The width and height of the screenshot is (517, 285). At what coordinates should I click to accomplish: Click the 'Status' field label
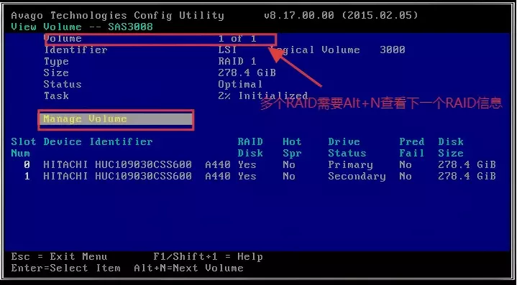63,84
